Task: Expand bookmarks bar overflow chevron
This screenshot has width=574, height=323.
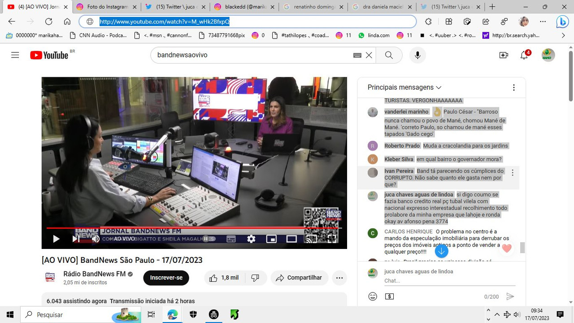Action: pyautogui.click(x=564, y=35)
